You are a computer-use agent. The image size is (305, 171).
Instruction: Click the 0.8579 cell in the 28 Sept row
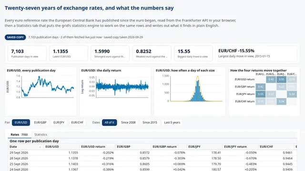click(x=133, y=158)
